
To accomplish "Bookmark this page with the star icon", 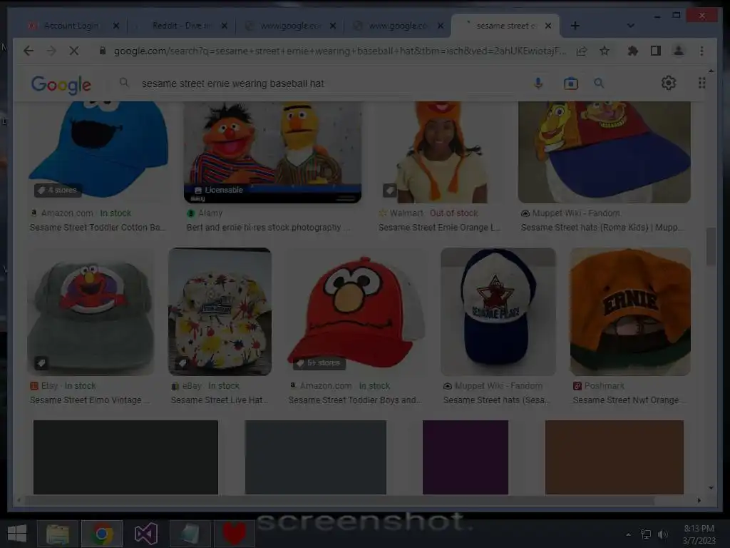I will 605,51.
